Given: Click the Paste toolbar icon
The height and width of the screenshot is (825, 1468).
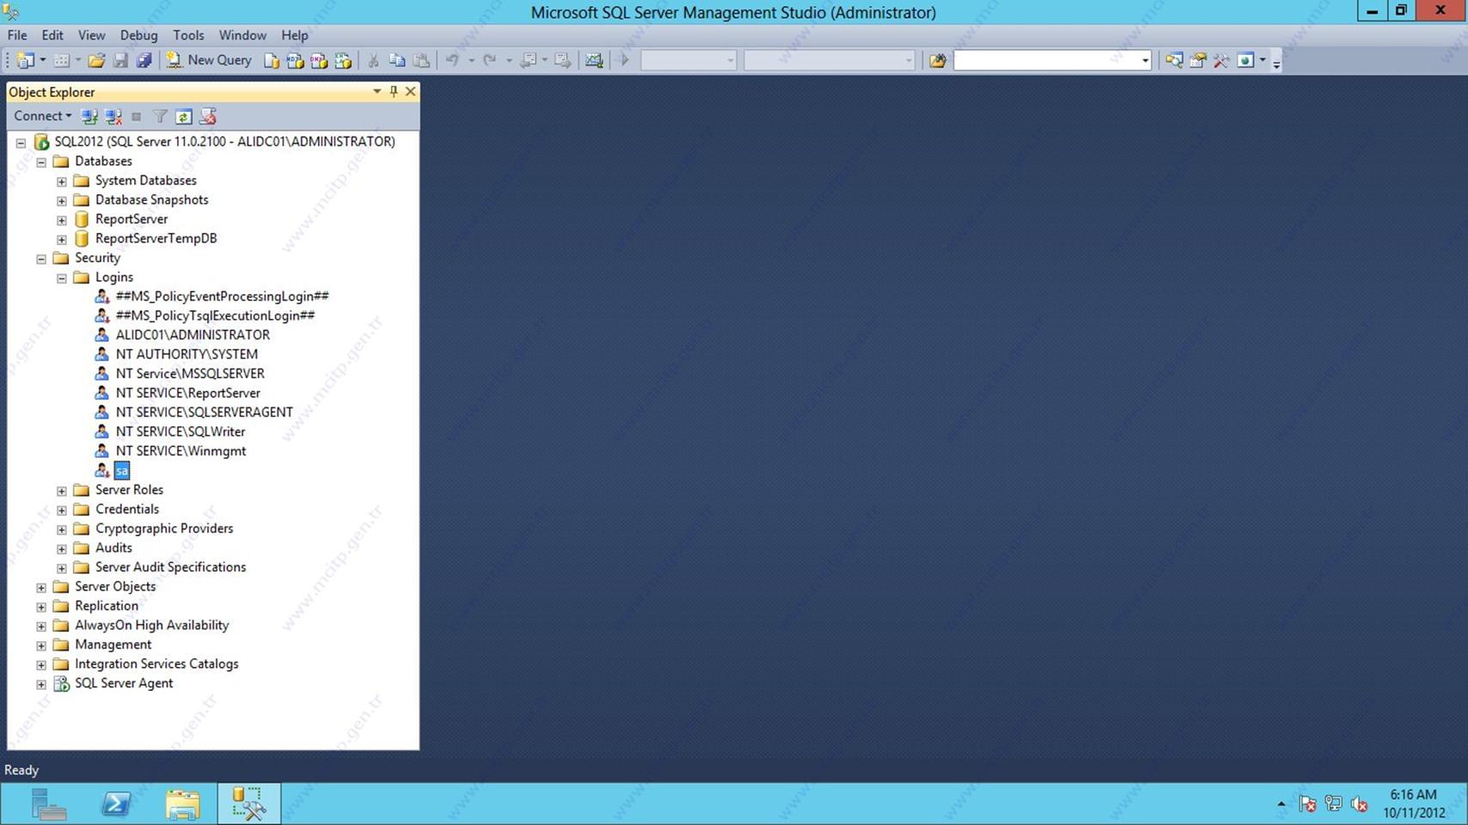Looking at the screenshot, I should [421, 60].
